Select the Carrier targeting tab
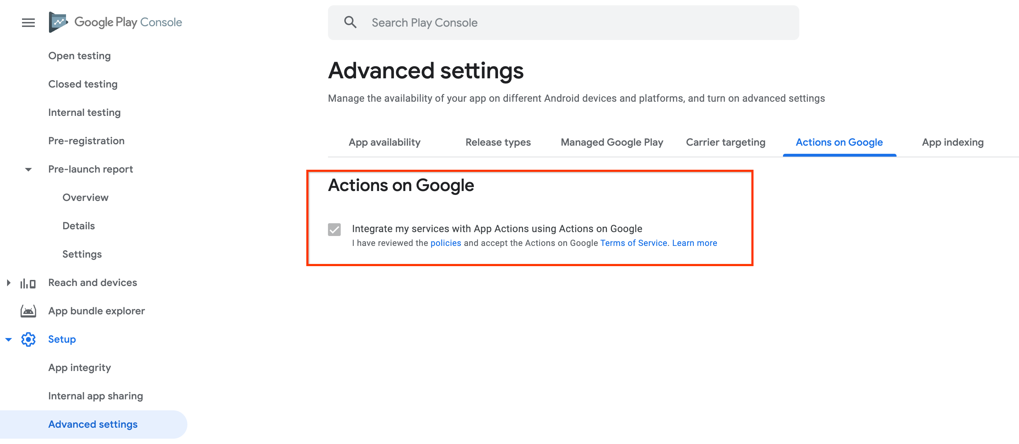 [726, 142]
